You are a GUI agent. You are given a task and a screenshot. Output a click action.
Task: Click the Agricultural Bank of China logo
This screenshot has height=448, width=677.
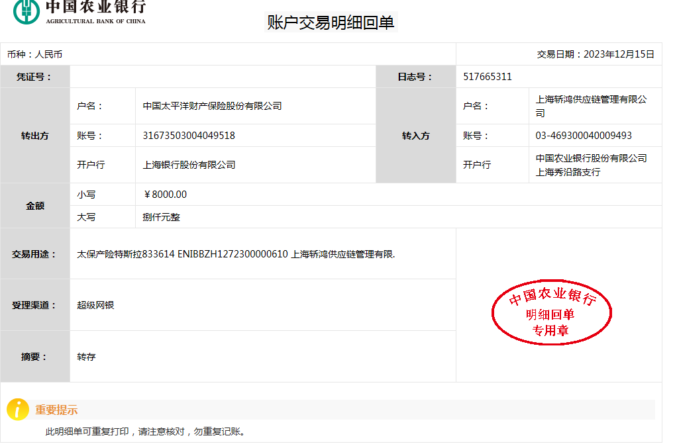[79, 12]
